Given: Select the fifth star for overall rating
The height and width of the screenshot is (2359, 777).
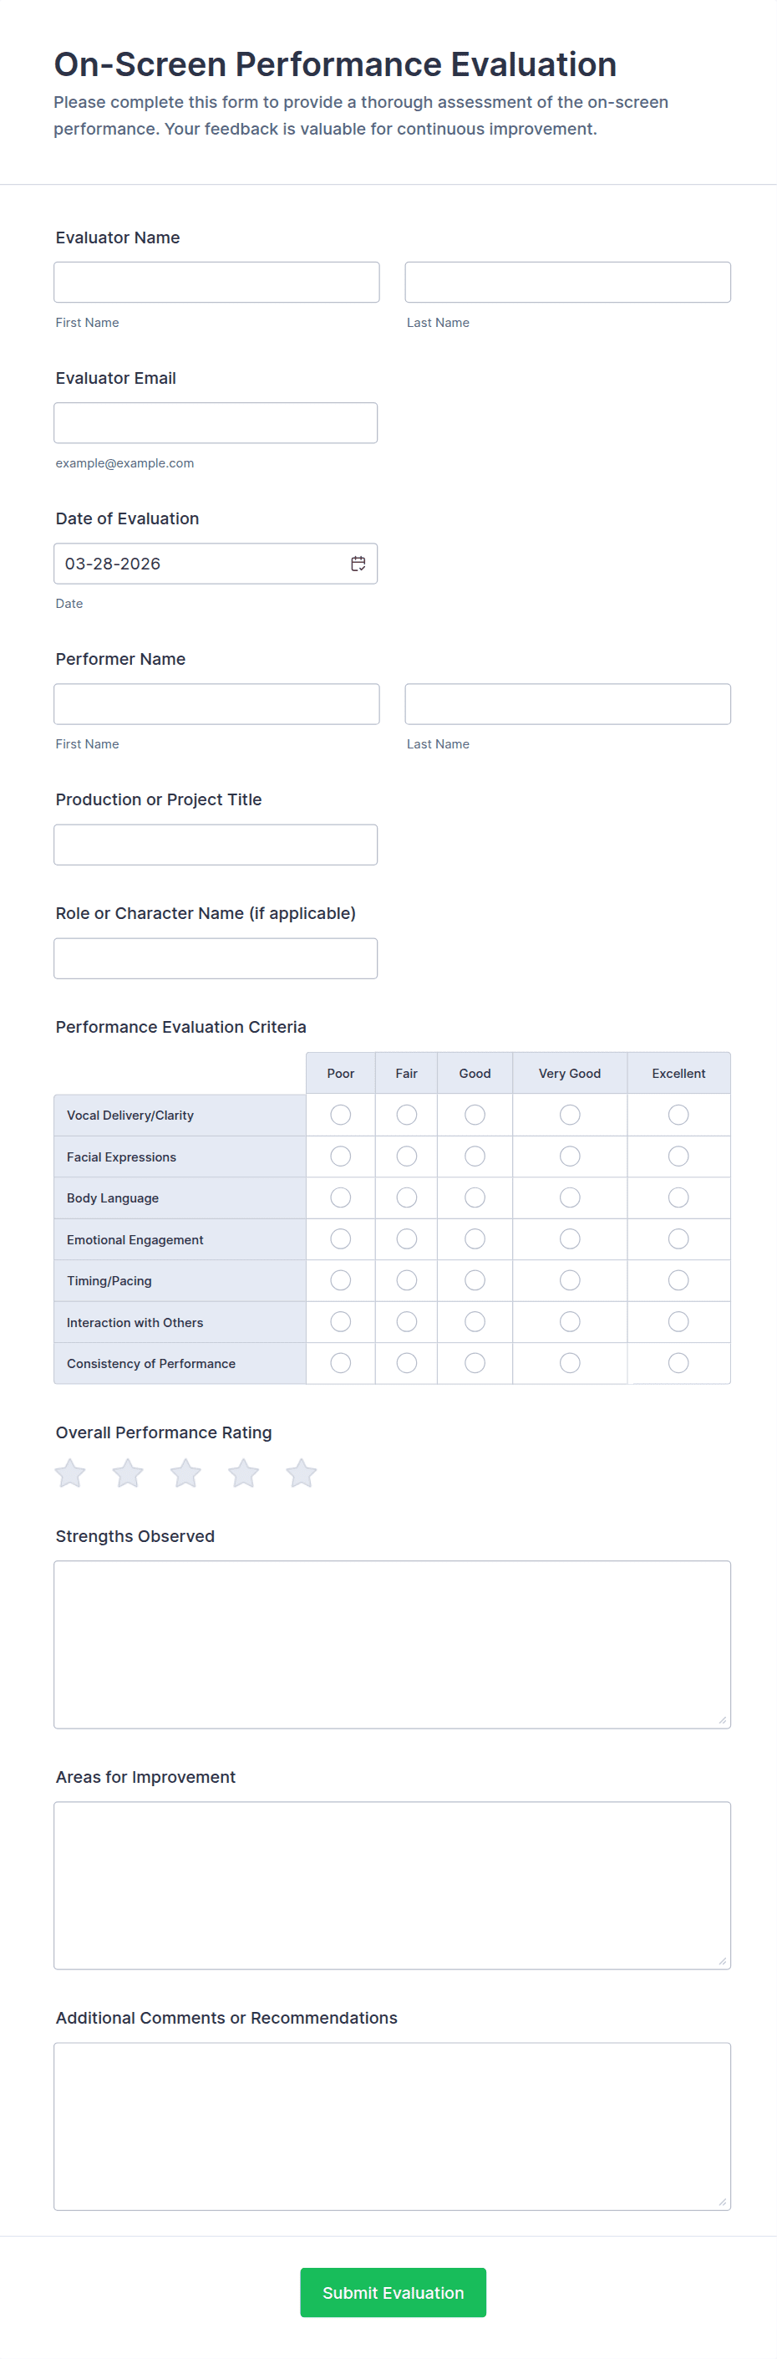Looking at the screenshot, I should click(301, 1473).
